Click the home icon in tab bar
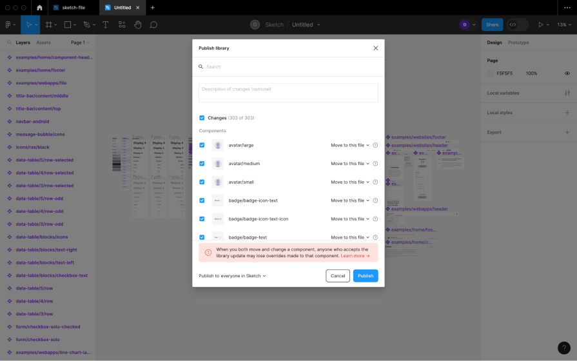Screen dimensions: 577x361 39,8
